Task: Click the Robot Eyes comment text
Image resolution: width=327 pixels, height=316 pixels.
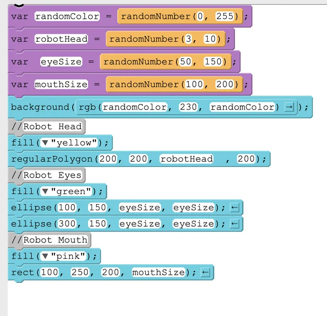Action: click(x=52, y=175)
